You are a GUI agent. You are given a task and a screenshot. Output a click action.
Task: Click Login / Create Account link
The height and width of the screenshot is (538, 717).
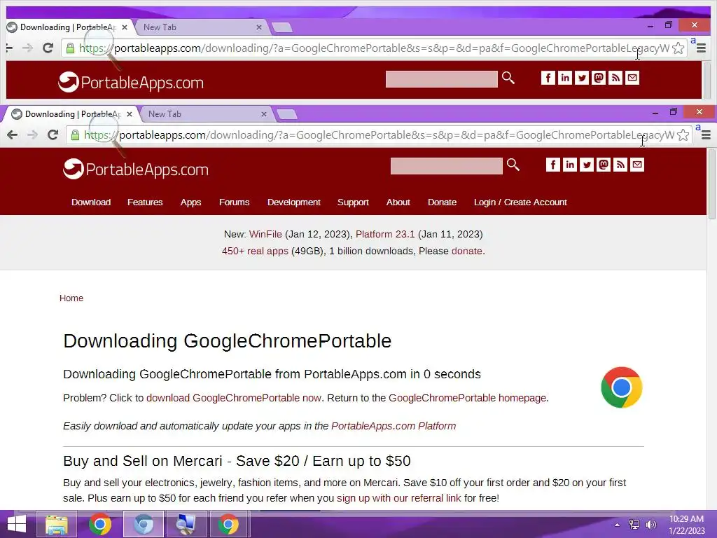coord(520,202)
